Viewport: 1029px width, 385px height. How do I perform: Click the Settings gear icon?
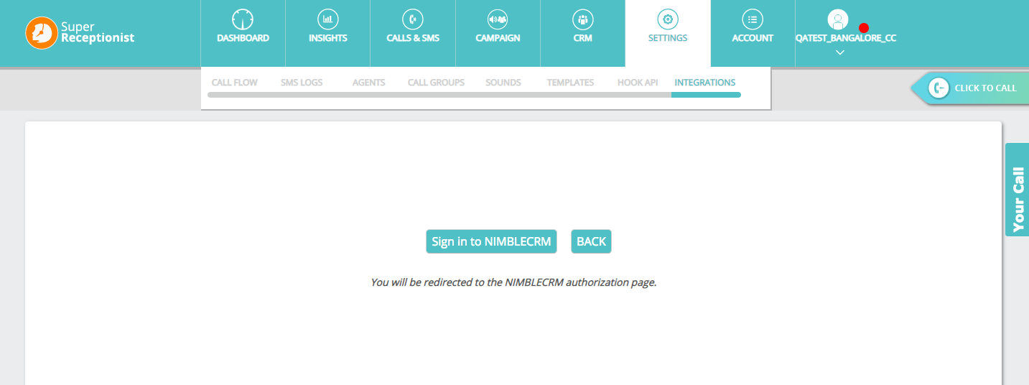click(668, 19)
